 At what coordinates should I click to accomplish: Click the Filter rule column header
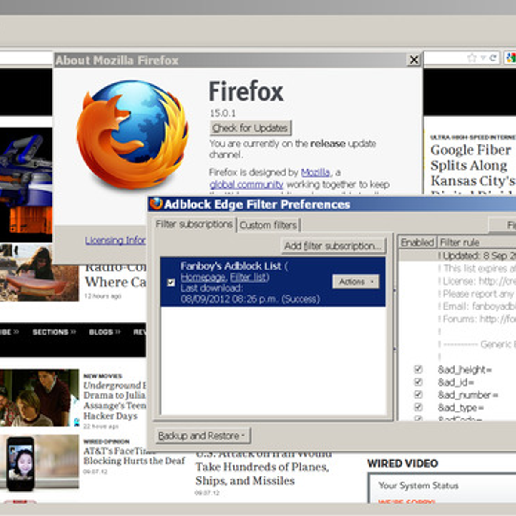[476, 243]
